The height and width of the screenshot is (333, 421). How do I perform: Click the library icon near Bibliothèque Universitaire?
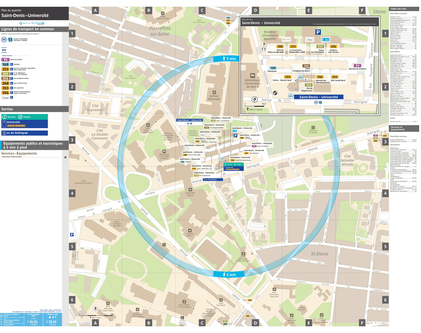(252, 75)
